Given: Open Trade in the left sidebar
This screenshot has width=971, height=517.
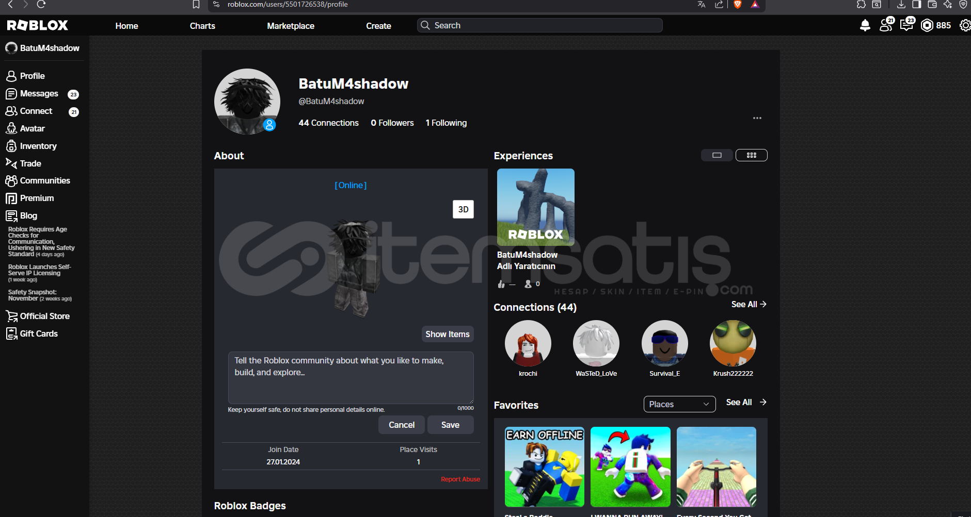Looking at the screenshot, I should pyautogui.click(x=23, y=163).
